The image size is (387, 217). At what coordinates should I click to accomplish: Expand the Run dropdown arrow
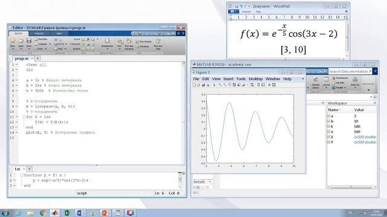click(120, 49)
